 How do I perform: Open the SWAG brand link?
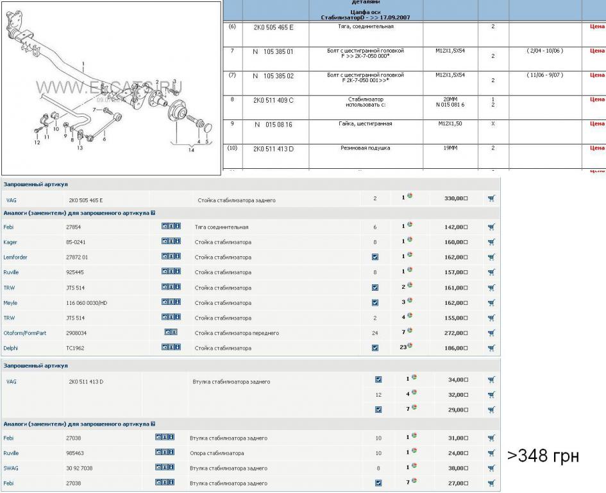coord(11,468)
